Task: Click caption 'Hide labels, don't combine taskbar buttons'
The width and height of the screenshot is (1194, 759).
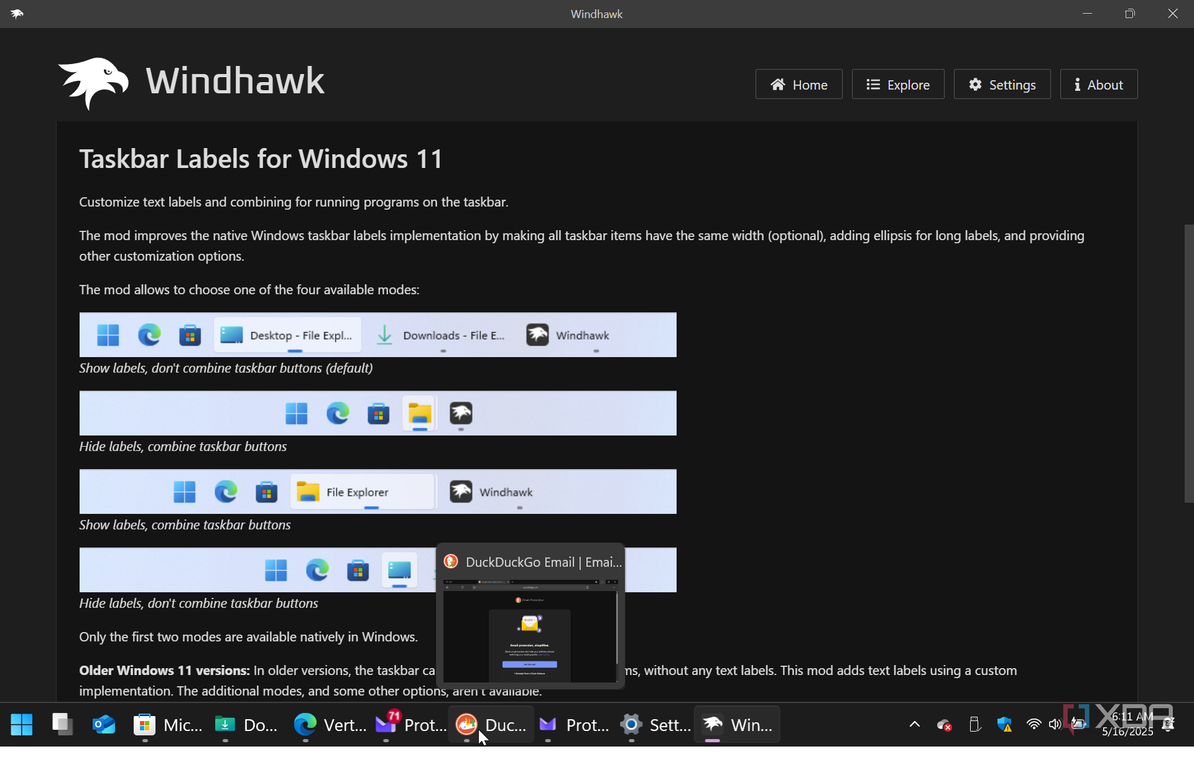Action: tap(198, 603)
